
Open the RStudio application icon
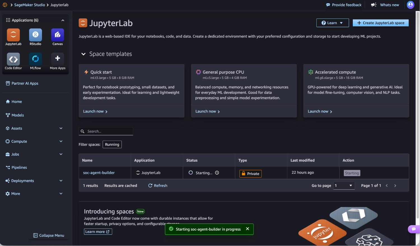tap(35, 35)
